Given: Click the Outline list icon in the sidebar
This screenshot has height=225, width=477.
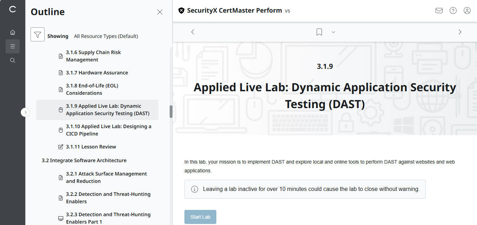Looking at the screenshot, I should 13,46.
